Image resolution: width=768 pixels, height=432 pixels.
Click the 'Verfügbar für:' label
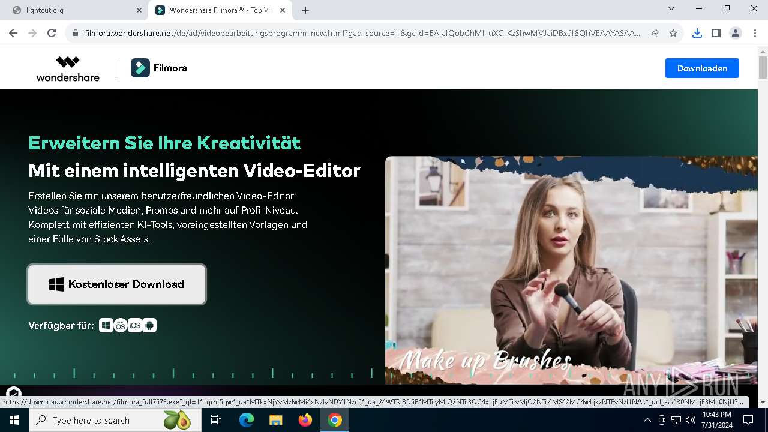pos(61,325)
